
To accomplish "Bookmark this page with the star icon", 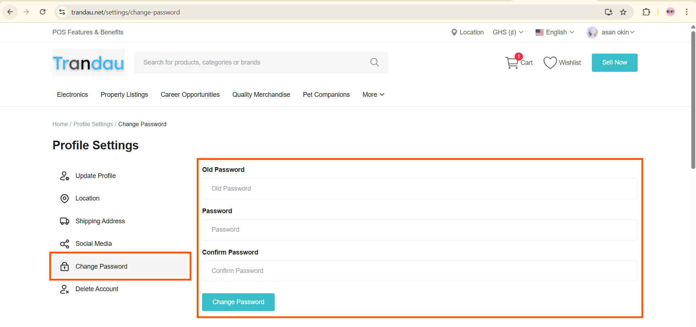I will pyautogui.click(x=623, y=12).
